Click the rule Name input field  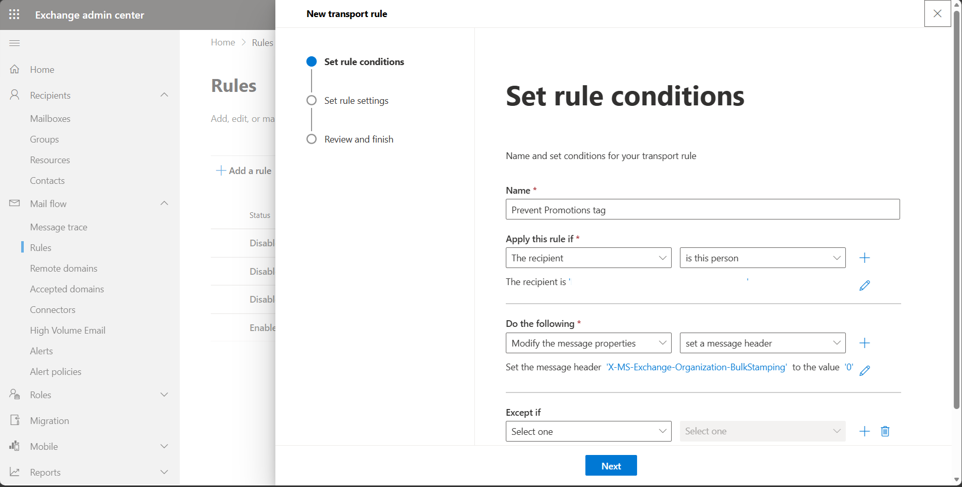[x=703, y=210]
